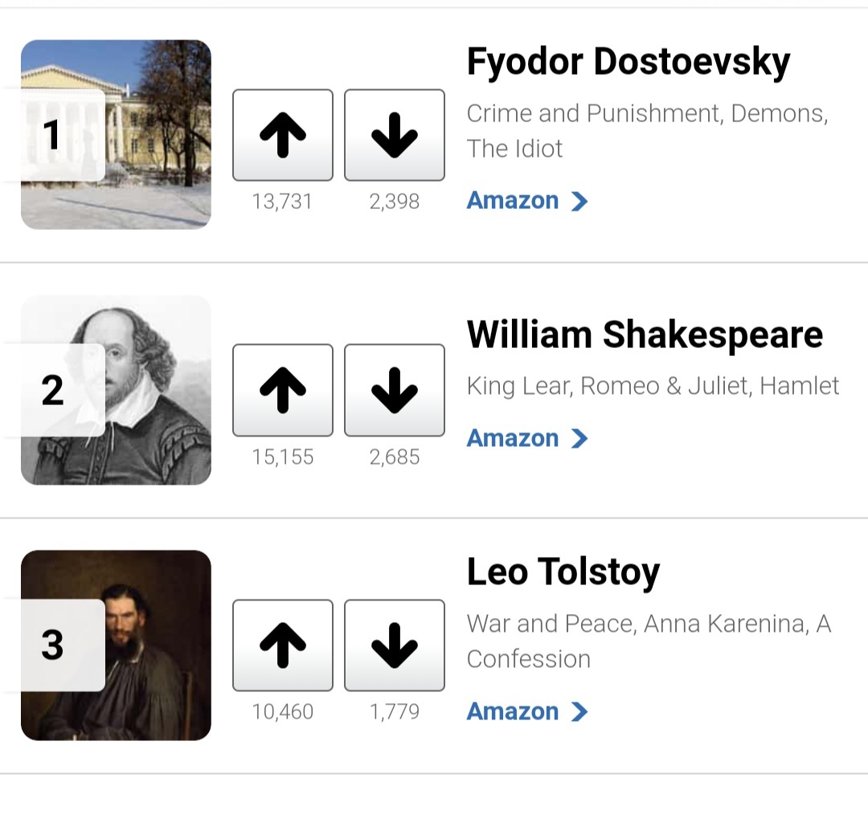The image size is (868, 815).
Task: Click the William Shakespeare name heading
Action: [x=644, y=334]
